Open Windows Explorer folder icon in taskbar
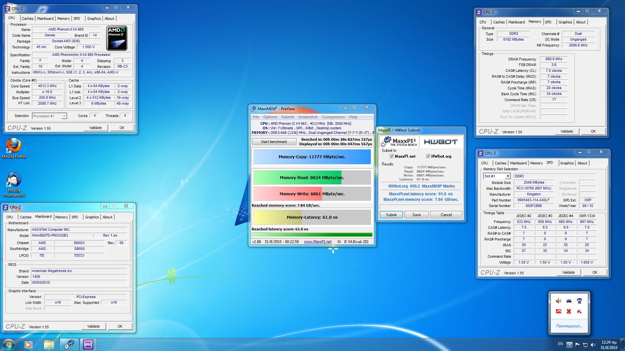 [49, 345]
